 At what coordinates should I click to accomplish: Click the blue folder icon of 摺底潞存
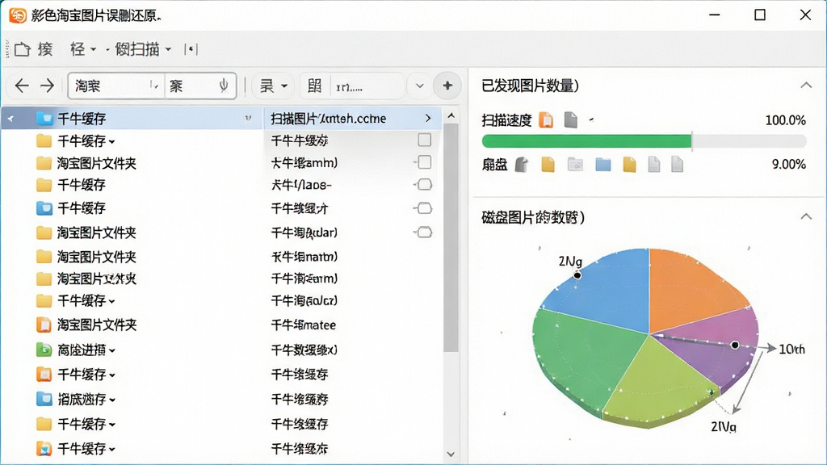(44, 399)
